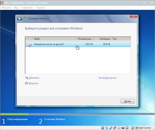Click the hard disk activity icon in status bar
The image size is (155, 130).
tap(103, 128)
